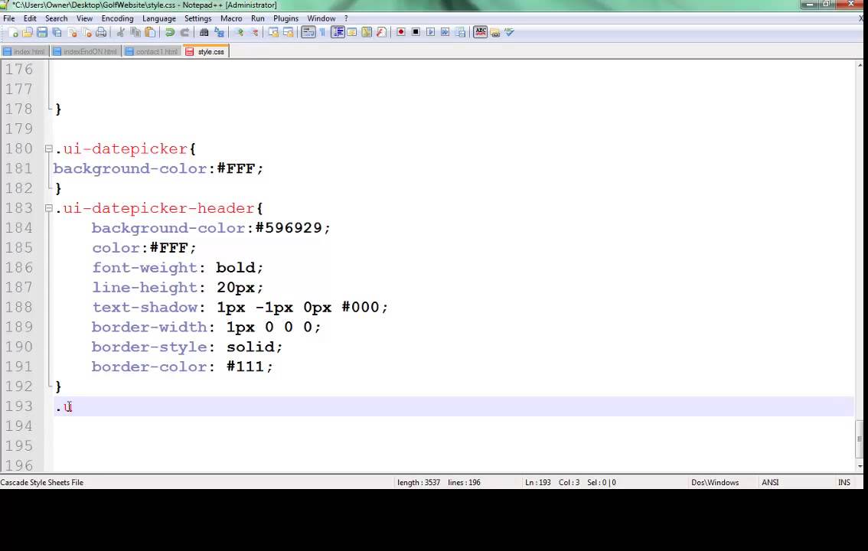Place cursor on 'border-style: solid;' line
The width and height of the screenshot is (868, 551).
[x=187, y=347]
